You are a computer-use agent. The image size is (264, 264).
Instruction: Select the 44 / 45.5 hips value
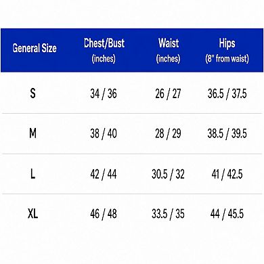click(x=227, y=214)
